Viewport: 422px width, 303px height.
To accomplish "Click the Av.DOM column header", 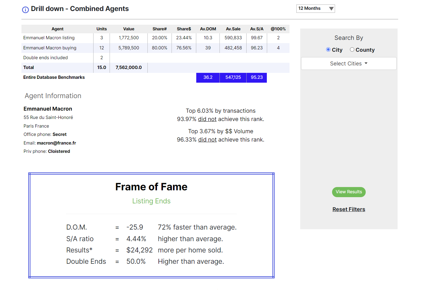I will coord(208,29).
